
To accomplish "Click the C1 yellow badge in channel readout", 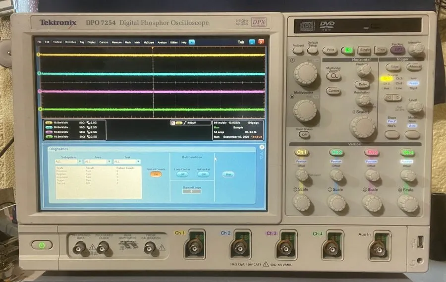I will (x=49, y=122).
